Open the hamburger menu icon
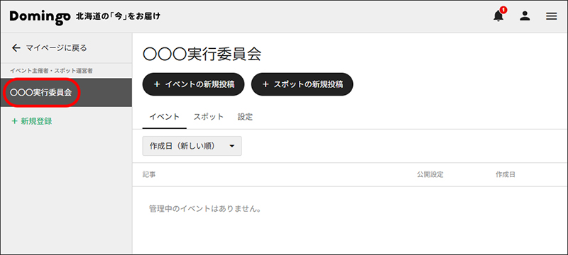Image resolution: width=568 pixels, height=255 pixels. [552, 16]
